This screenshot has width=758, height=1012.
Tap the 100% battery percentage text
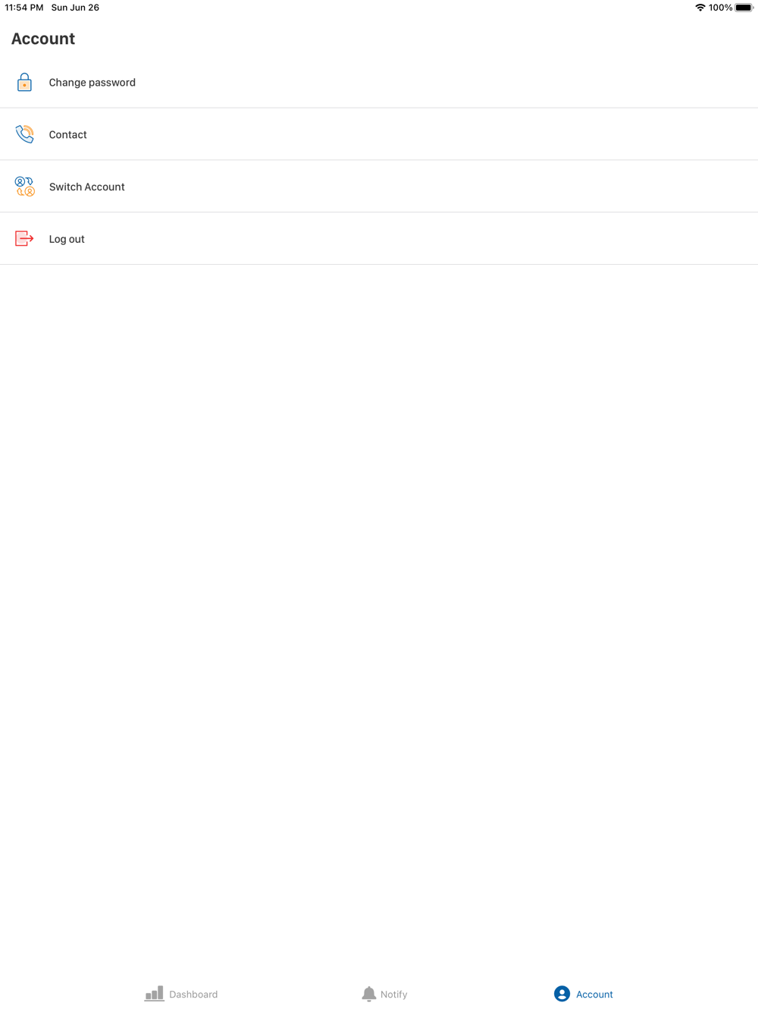tap(721, 8)
